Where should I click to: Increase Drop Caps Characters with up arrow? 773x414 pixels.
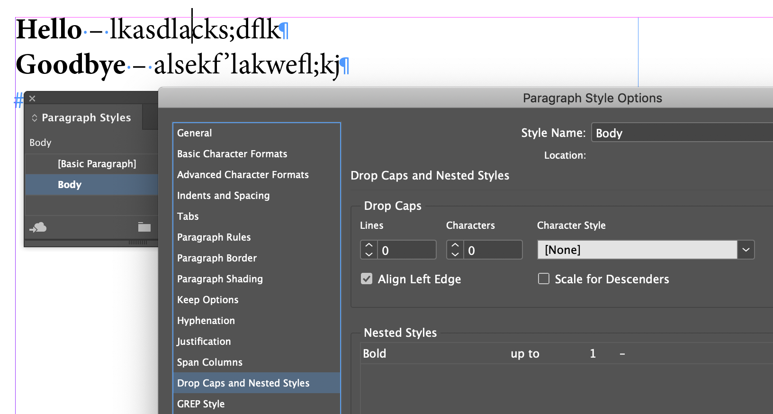pyautogui.click(x=455, y=245)
